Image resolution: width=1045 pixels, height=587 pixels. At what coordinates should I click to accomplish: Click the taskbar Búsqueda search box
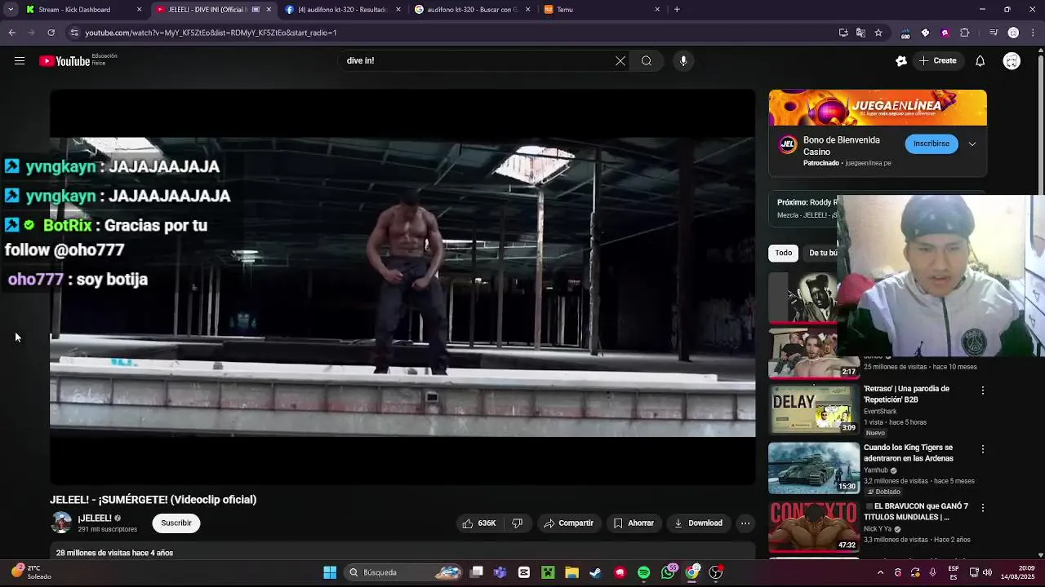(406, 572)
